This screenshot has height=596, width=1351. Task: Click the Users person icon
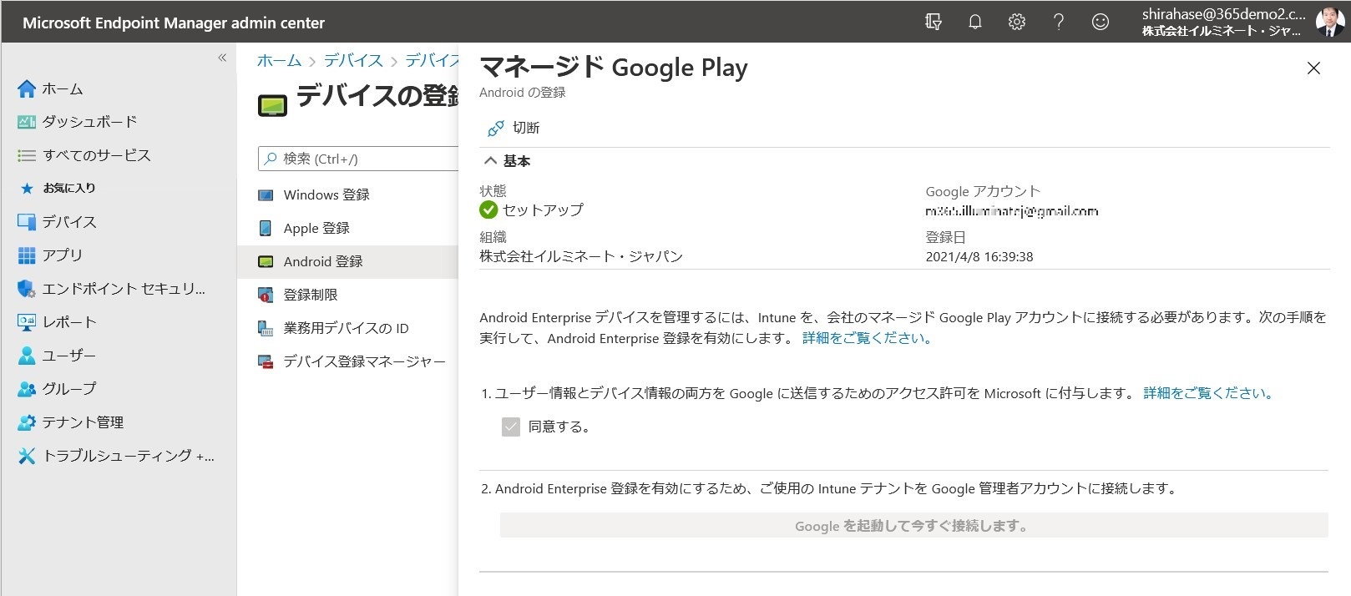point(27,356)
